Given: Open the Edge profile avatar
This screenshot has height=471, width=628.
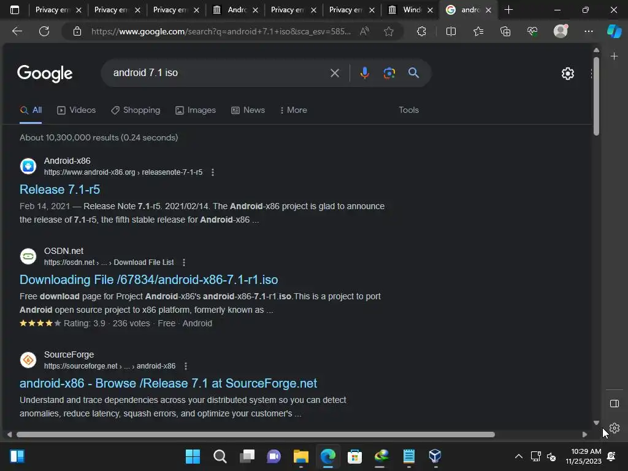Looking at the screenshot, I should tap(561, 31).
